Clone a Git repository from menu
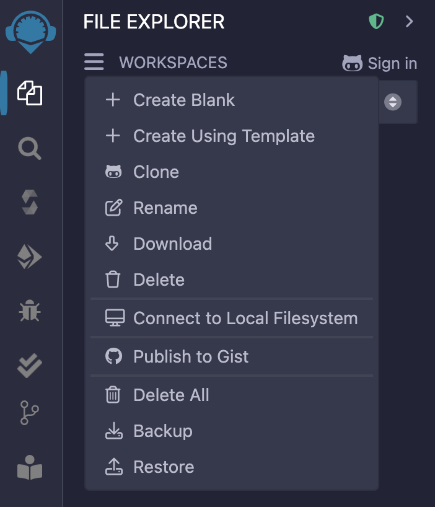435x507 pixels. coord(156,172)
